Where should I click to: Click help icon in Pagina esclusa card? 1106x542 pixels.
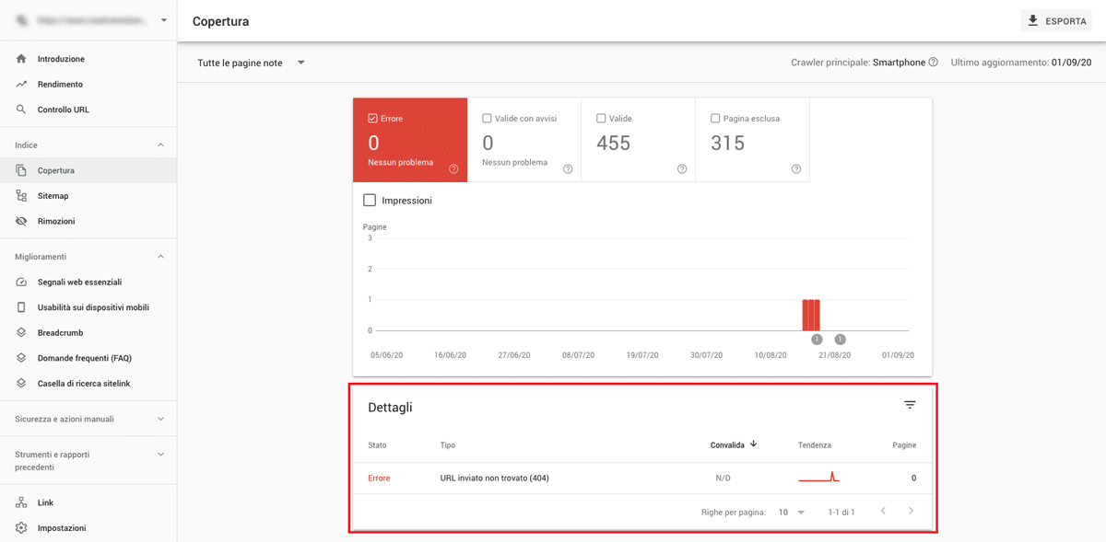point(796,169)
